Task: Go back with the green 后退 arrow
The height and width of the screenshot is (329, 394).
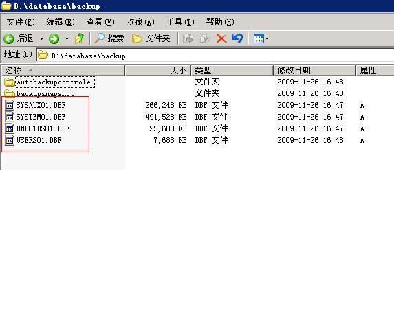Action: 19,38
